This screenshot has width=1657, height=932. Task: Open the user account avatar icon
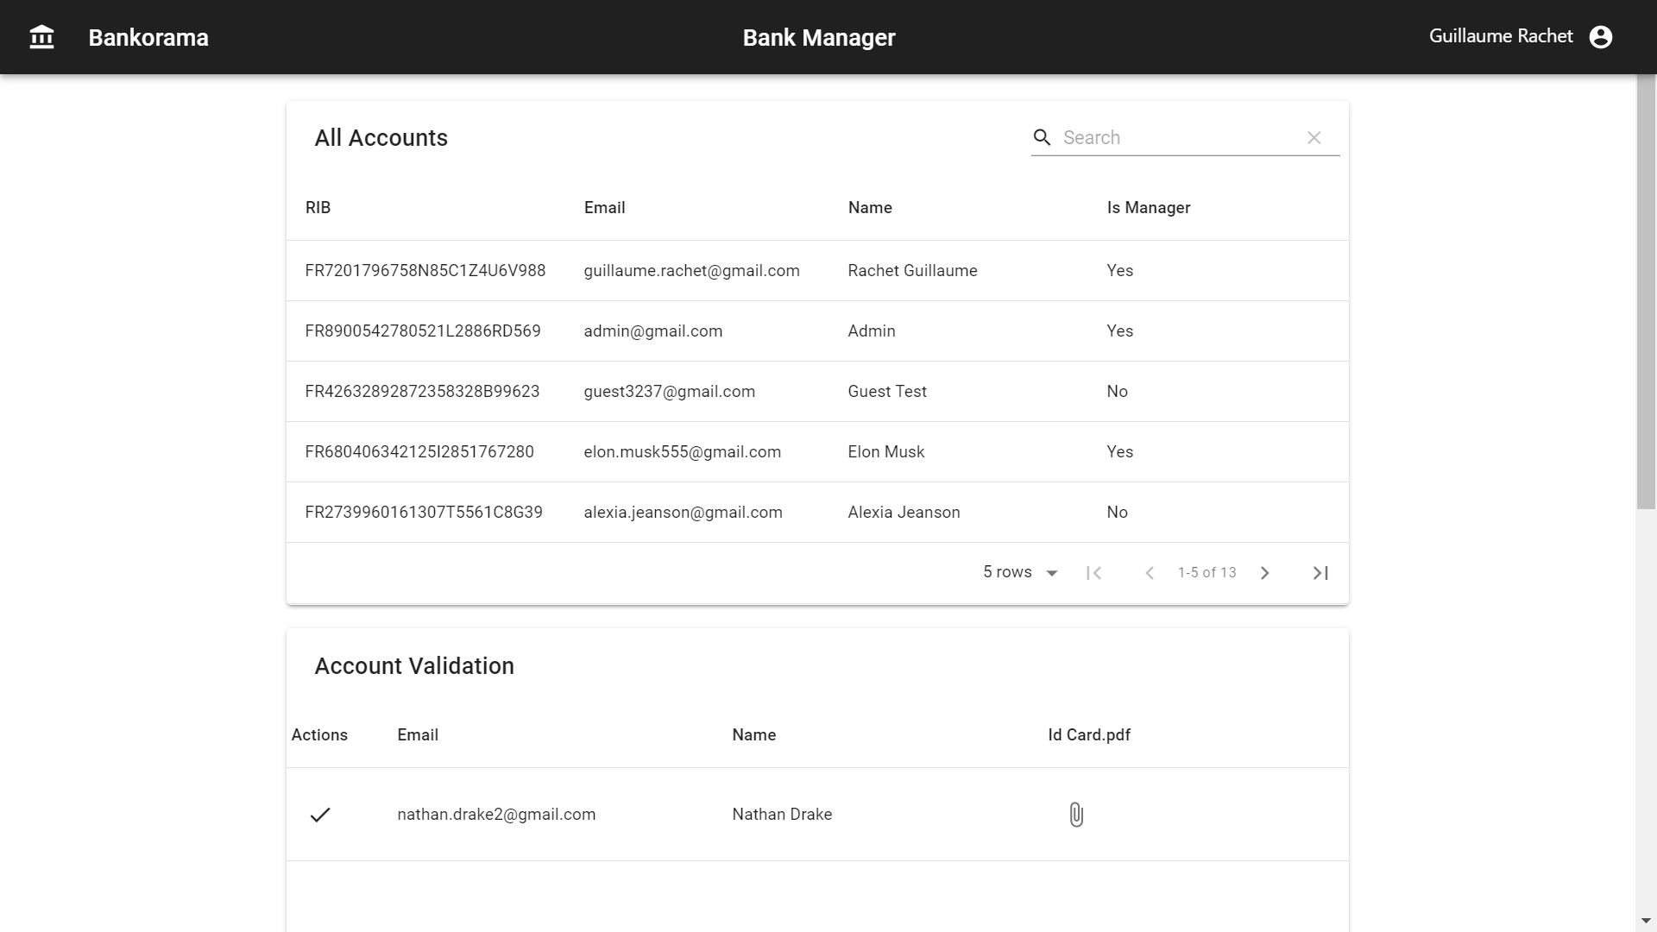(1600, 37)
